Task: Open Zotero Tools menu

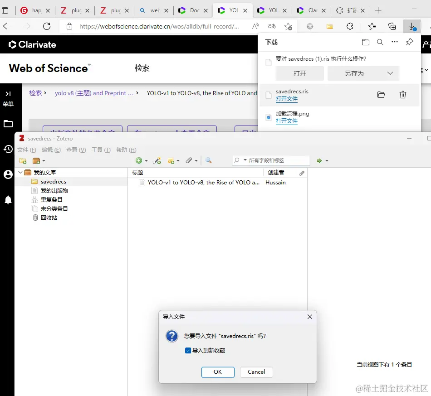Action: pos(101,150)
